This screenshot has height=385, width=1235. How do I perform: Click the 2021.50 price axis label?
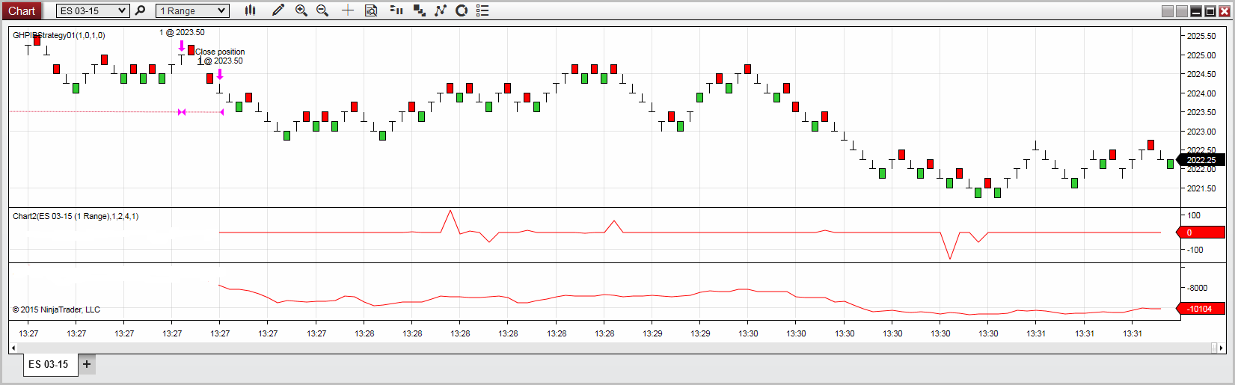point(1201,188)
